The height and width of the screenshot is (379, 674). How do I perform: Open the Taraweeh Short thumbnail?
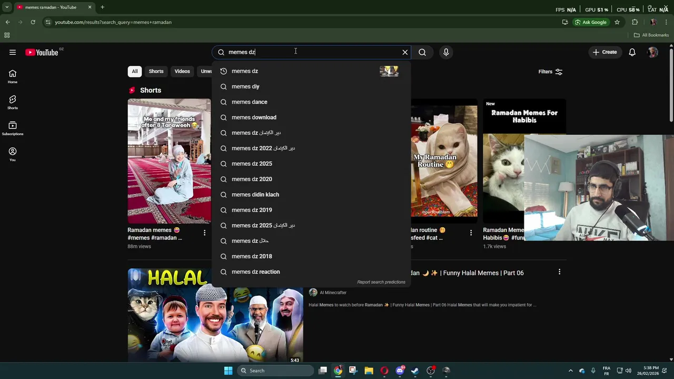pyautogui.click(x=169, y=161)
